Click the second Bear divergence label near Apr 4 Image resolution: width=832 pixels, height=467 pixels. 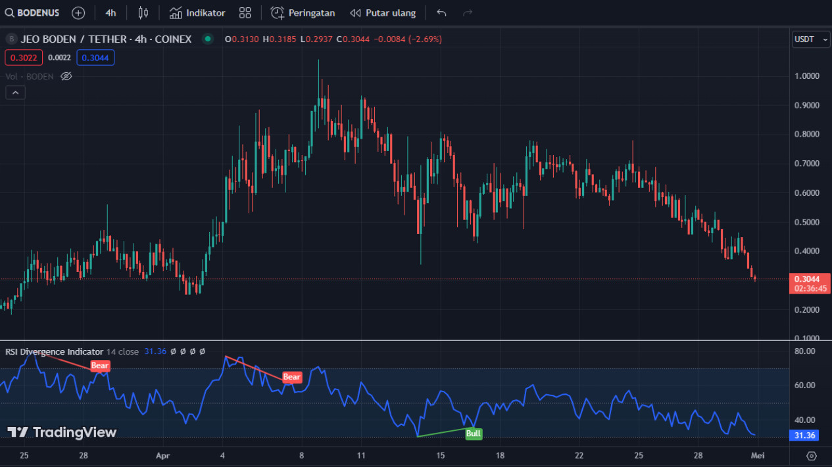click(292, 377)
